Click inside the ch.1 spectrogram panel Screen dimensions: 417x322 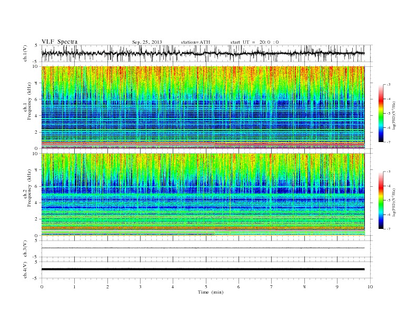203,107
